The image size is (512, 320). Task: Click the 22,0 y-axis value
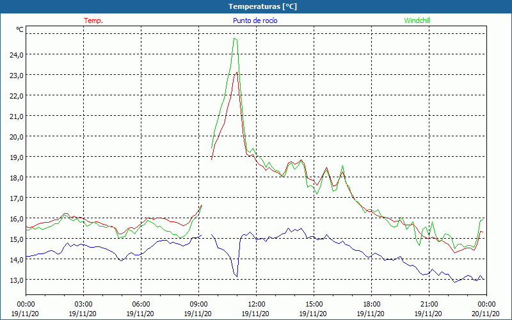pyautogui.click(x=17, y=96)
